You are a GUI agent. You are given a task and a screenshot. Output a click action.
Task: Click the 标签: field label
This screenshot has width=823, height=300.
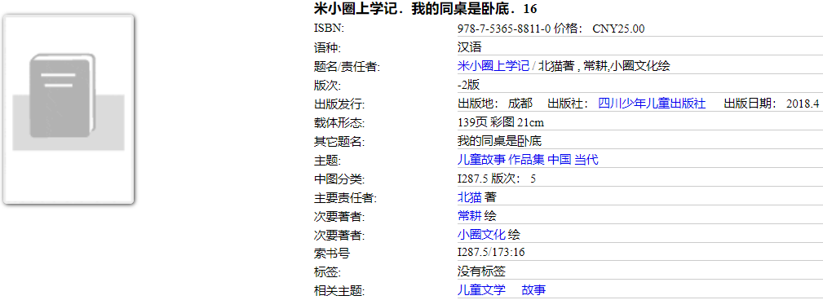[x=327, y=271]
